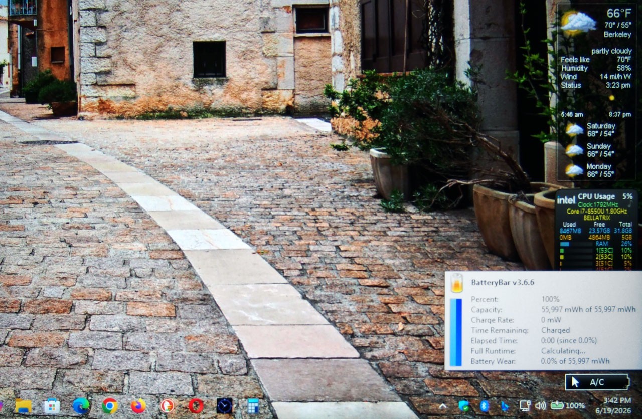Click the CPU Usage 5% heading

tap(605, 196)
